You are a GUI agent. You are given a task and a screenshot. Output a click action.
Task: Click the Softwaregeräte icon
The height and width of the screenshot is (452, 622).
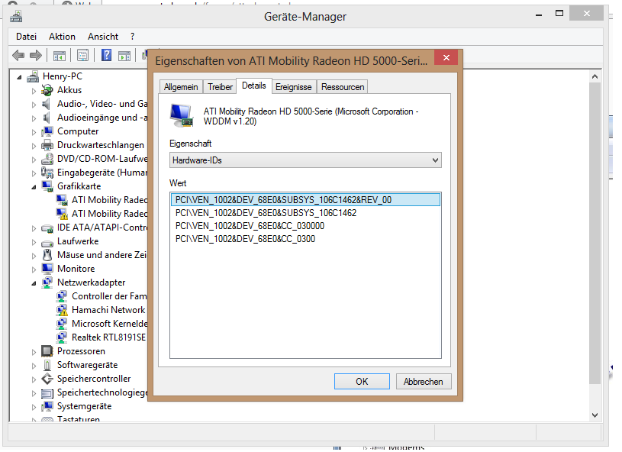(47, 365)
